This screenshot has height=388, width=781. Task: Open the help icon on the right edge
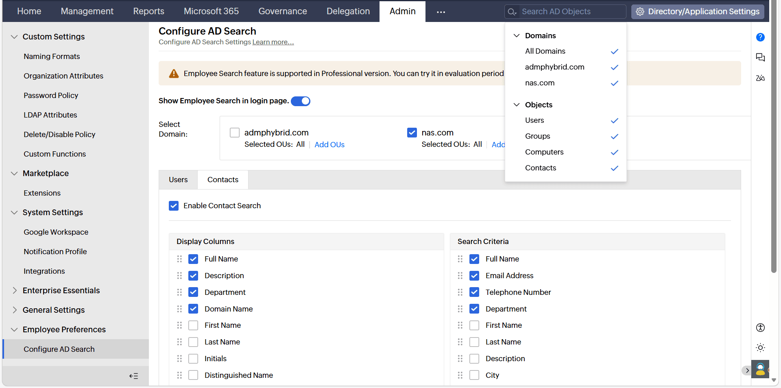(761, 37)
